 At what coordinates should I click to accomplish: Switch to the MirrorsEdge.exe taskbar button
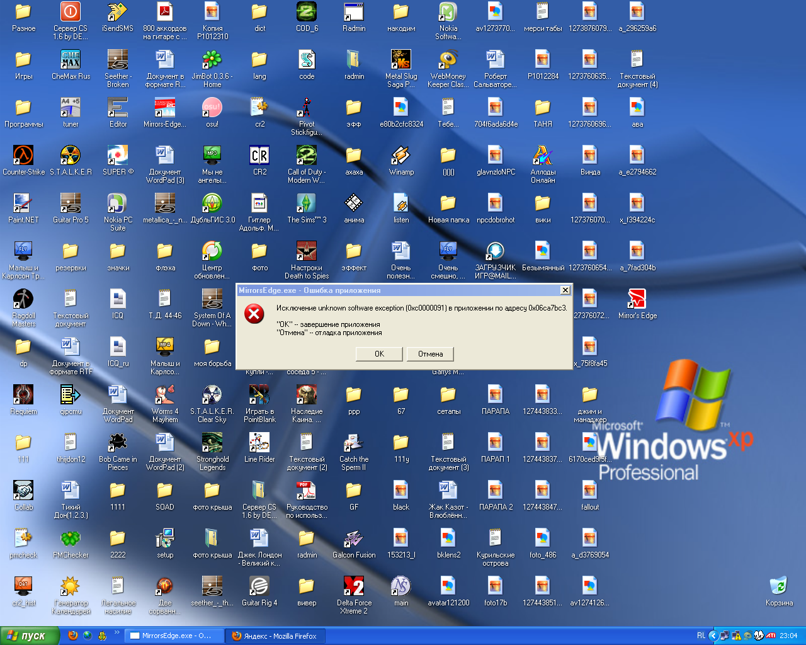pyautogui.click(x=174, y=636)
